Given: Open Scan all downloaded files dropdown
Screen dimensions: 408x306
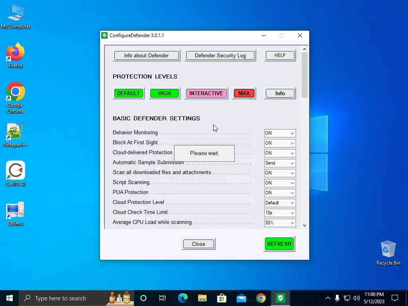Looking at the screenshot, I should pos(280,173).
